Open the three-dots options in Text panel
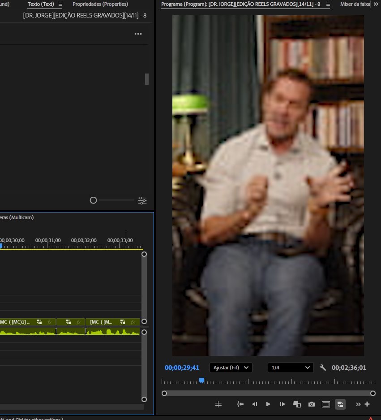Screen dimensions: 381x420 138,34
